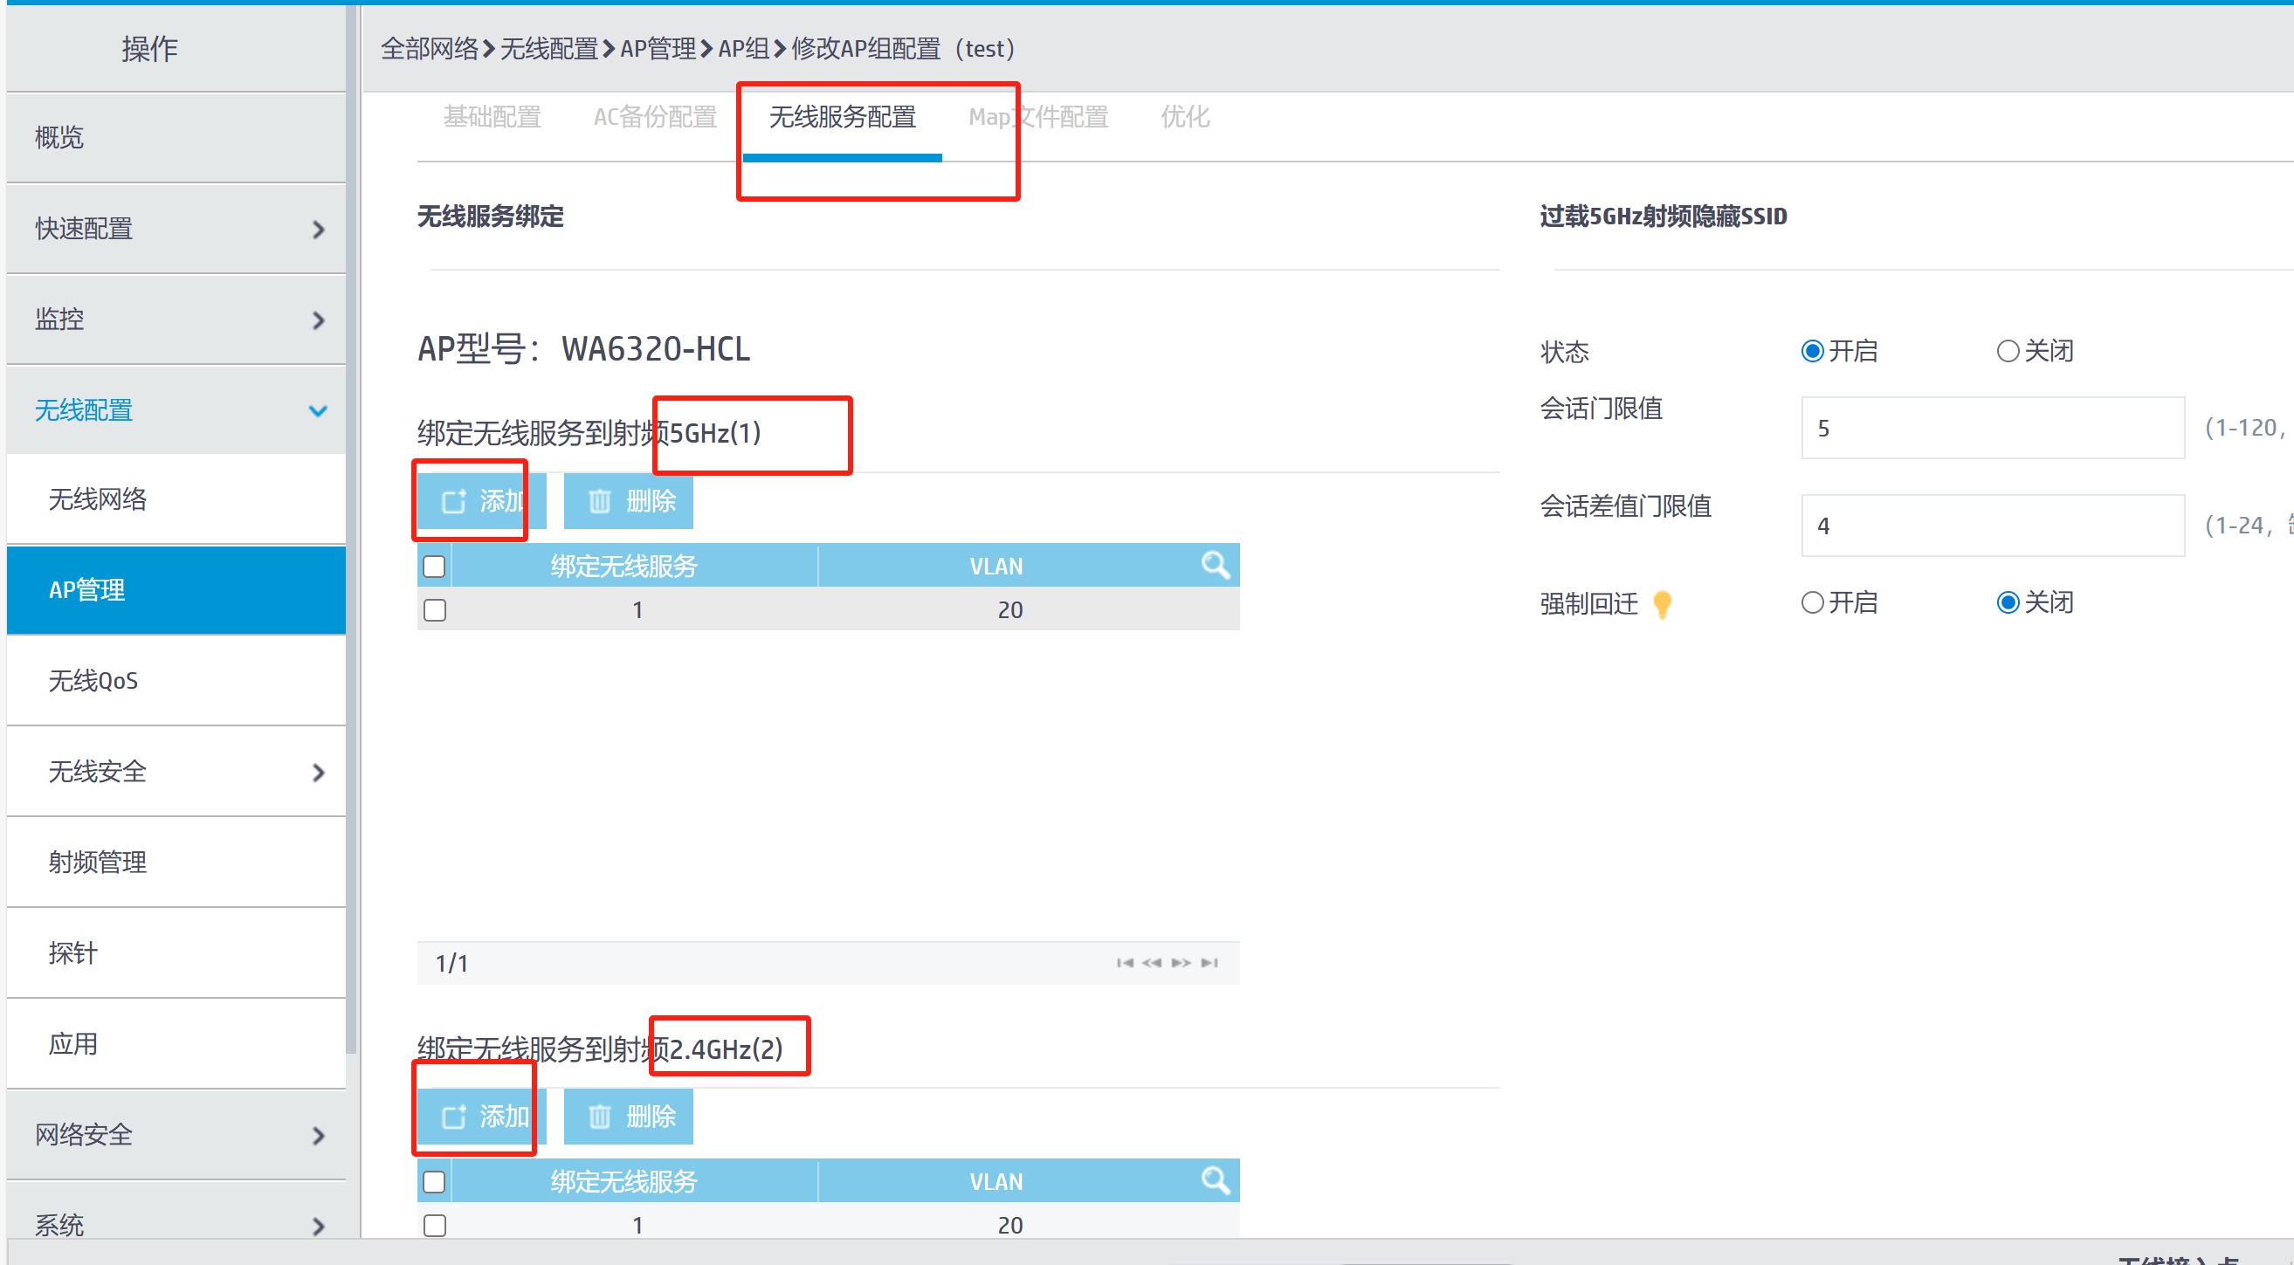
Task: Click 添加 button under 2.4GHz(2) radio
Action: (x=482, y=1117)
